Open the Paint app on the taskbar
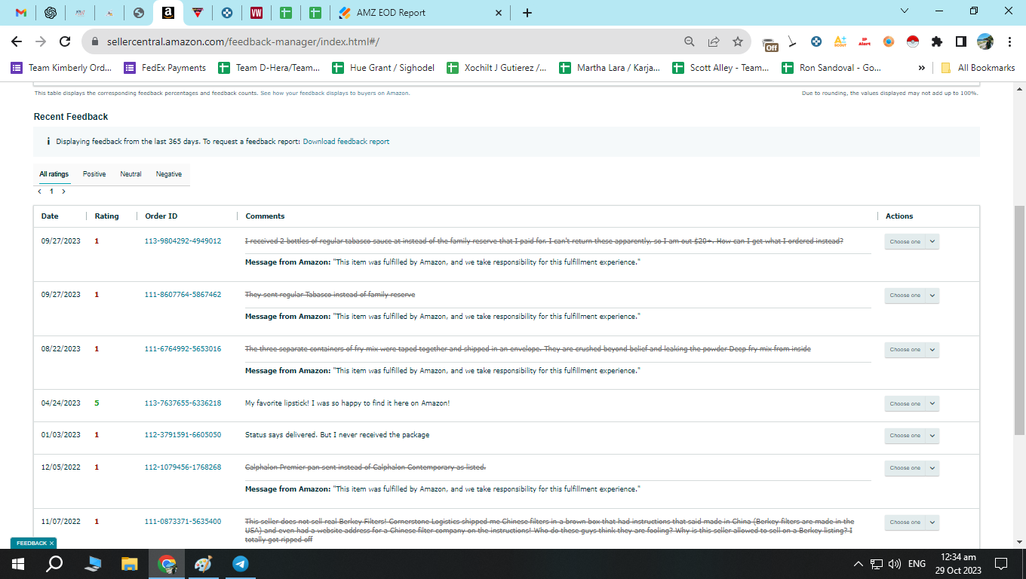This screenshot has width=1026, height=579. (x=204, y=563)
